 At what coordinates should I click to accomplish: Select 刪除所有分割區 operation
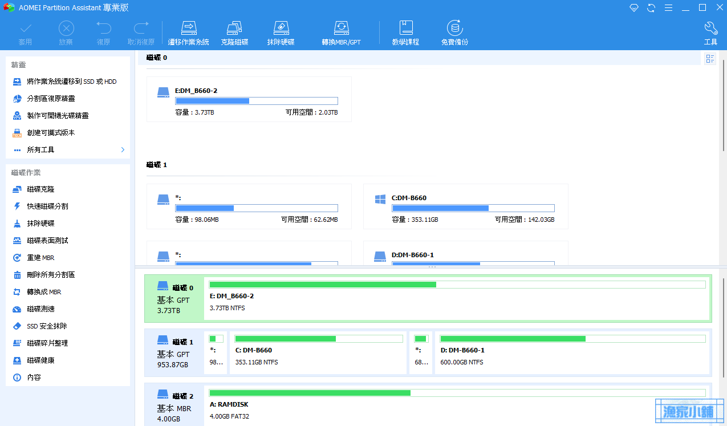click(68, 275)
